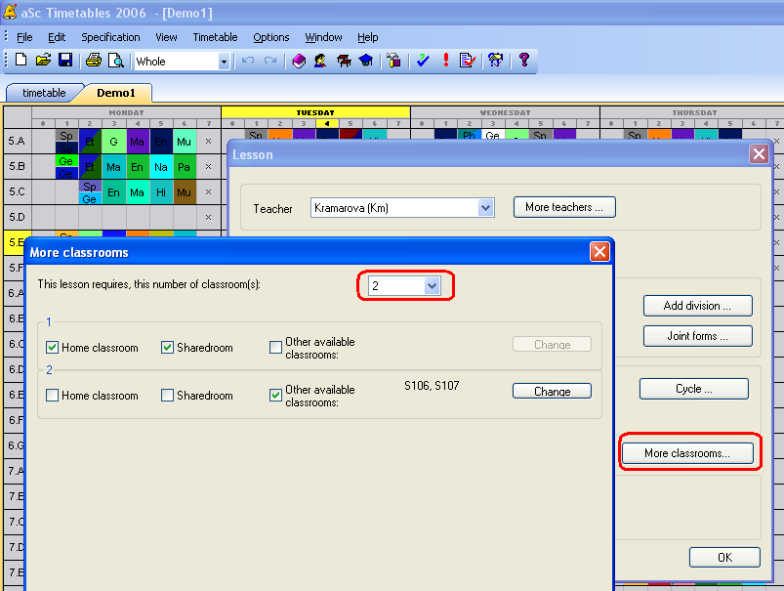This screenshot has width=784, height=591.
Task: Open the number of classrooms dropdown
Action: pos(433,286)
